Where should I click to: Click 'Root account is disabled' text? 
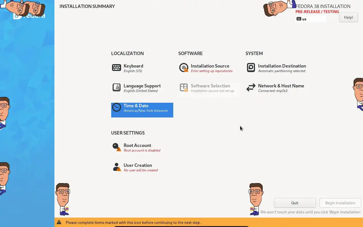[142, 150]
